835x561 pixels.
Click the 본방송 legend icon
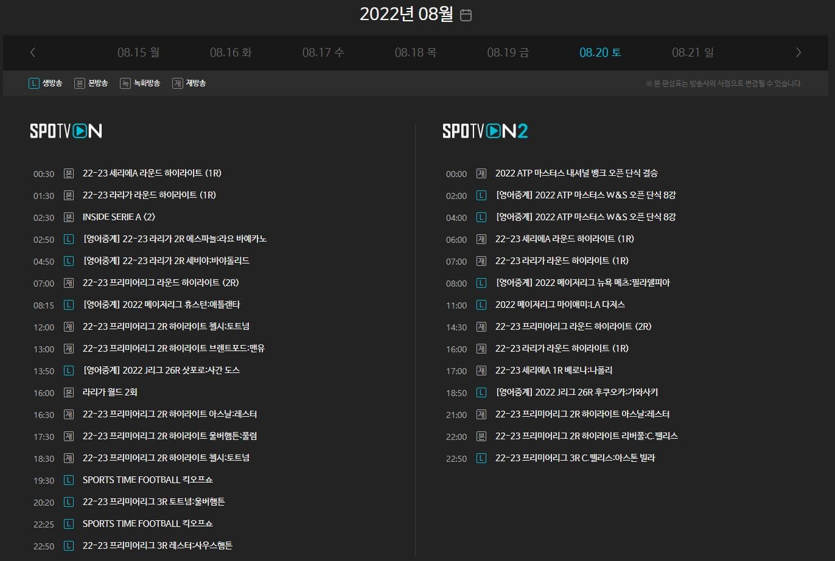click(79, 83)
